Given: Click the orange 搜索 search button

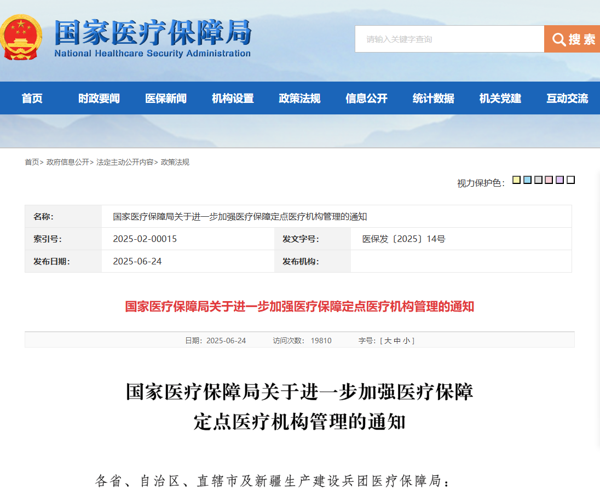Looking at the screenshot, I should point(572,39).
